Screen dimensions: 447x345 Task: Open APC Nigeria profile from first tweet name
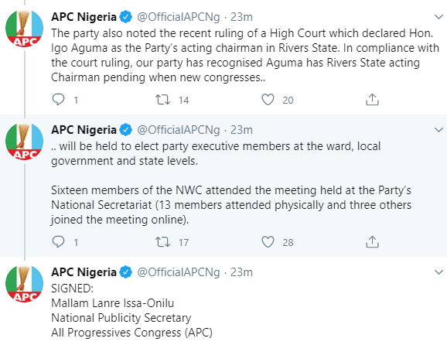[x=84, y=17]
